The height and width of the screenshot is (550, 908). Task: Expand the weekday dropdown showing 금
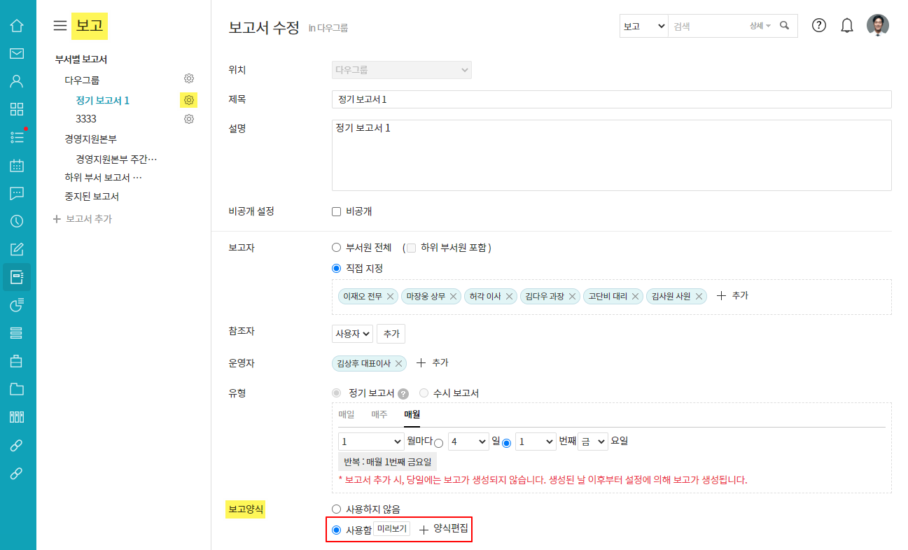point(592,442)
